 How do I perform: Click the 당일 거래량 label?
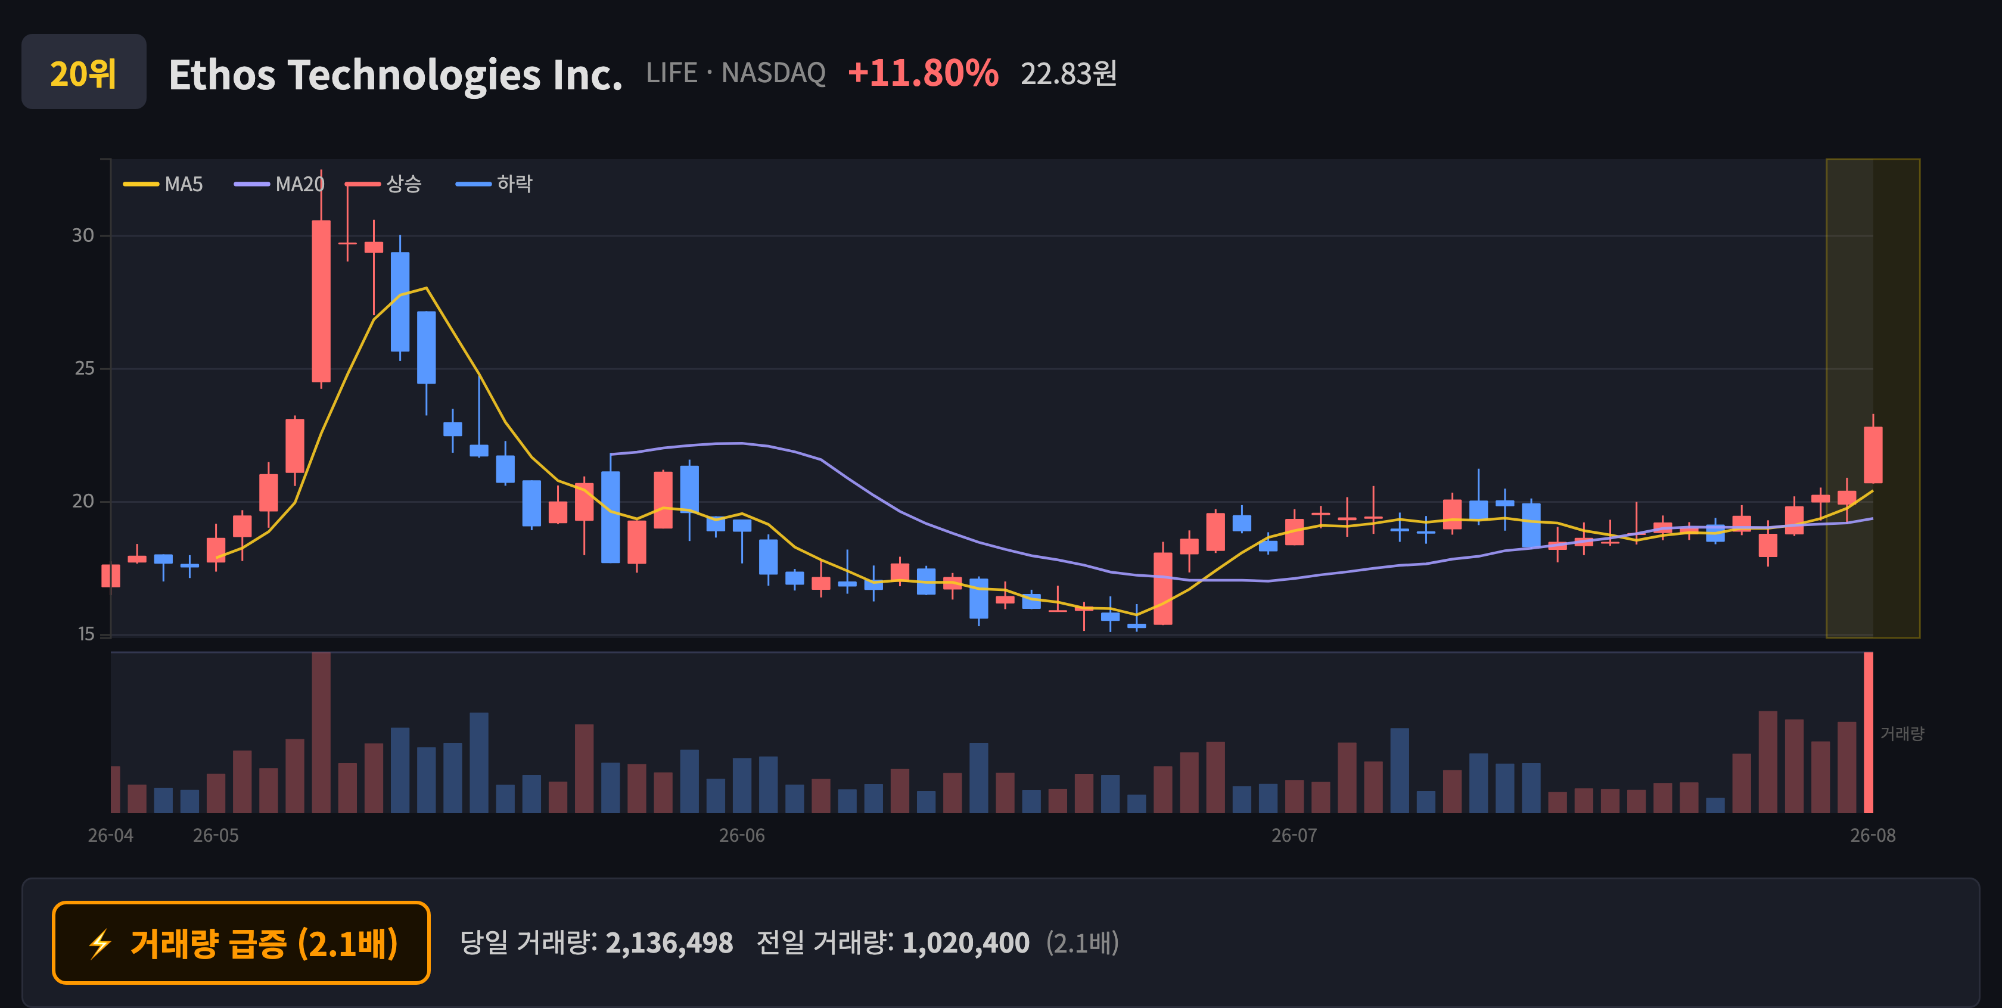pos(529,942)
